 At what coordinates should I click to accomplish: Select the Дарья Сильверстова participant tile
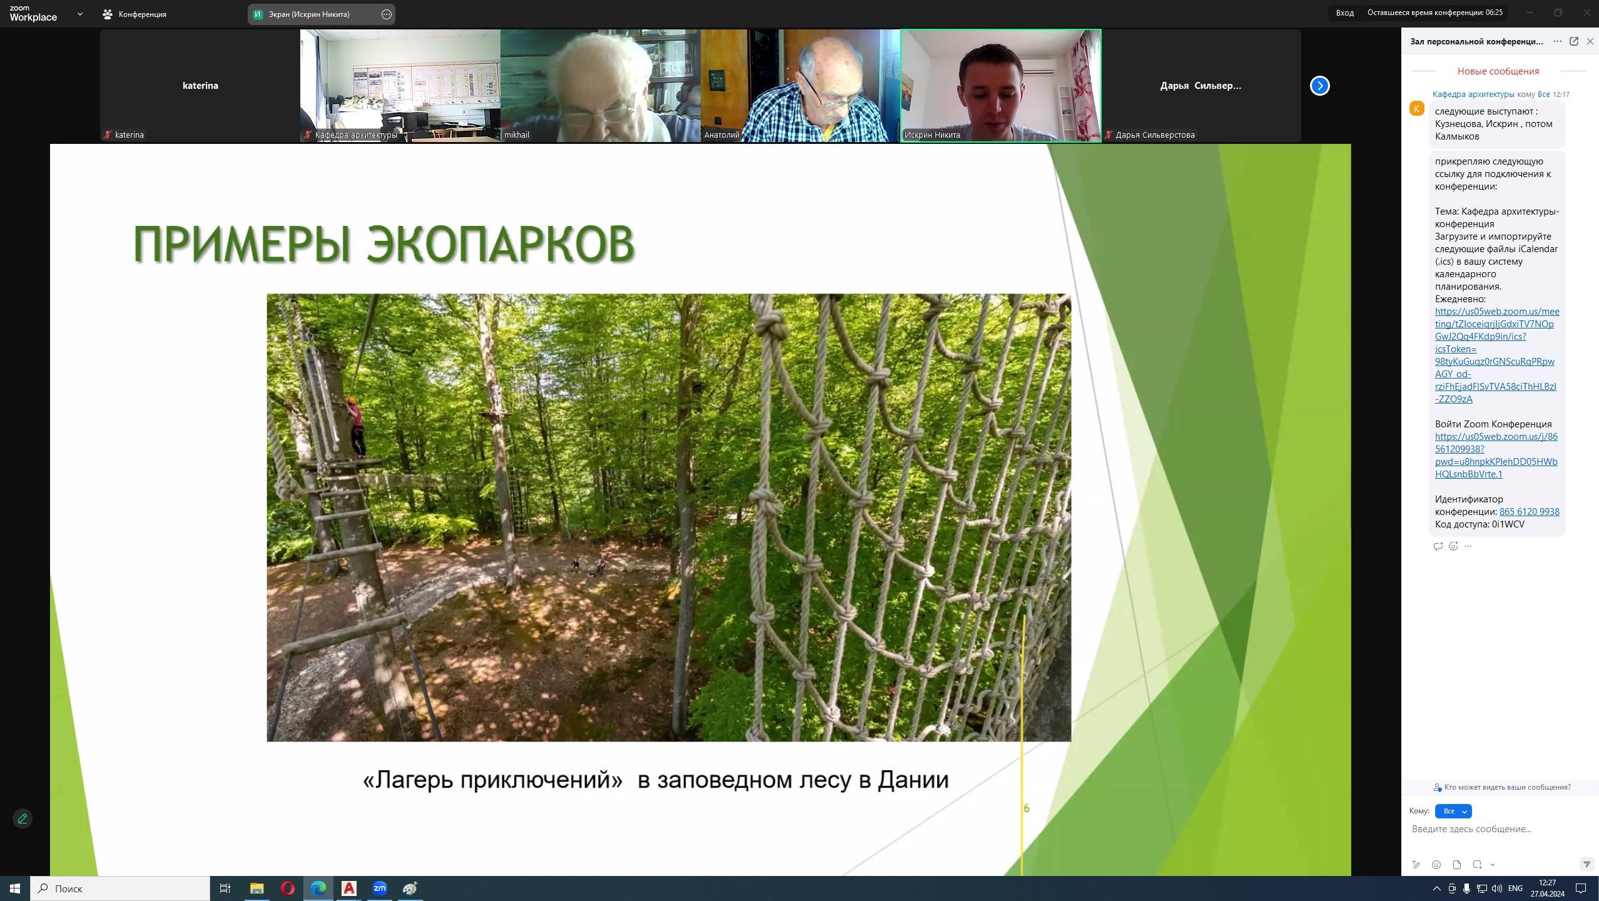1201,86
